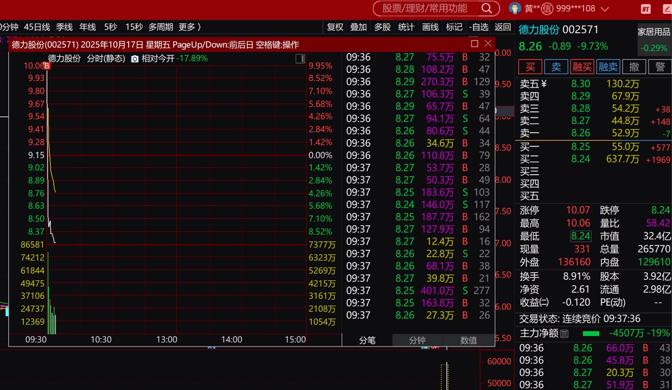
Task: Open the user avatar profile
Action: coord(515,9)
